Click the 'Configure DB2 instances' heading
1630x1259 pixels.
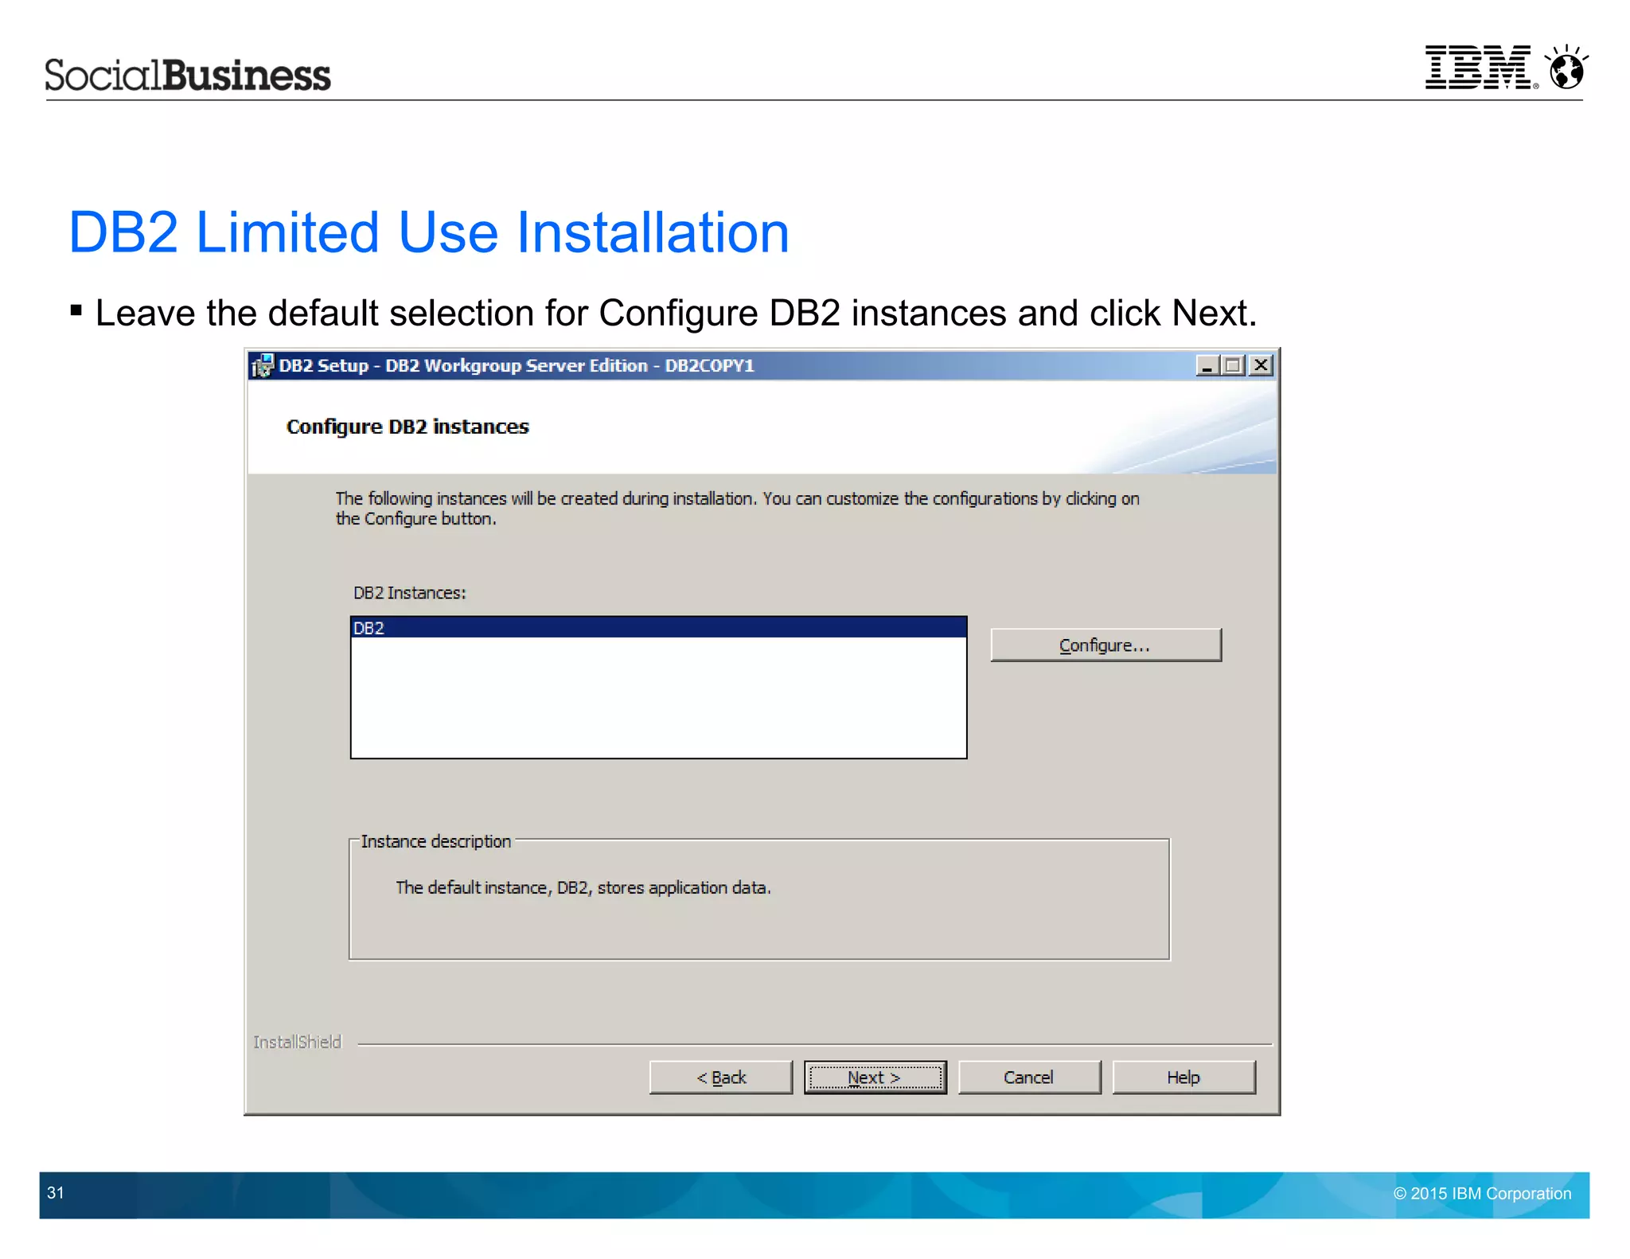pos(407,427)
